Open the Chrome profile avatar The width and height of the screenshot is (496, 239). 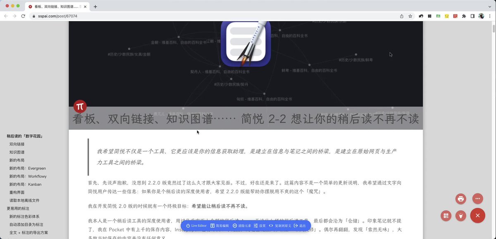coord(481,16)
